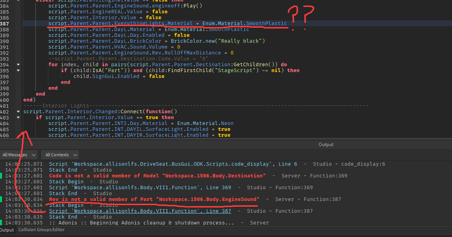Collapse the for loop at line 394
452x237 pixels.
[17, 64]
